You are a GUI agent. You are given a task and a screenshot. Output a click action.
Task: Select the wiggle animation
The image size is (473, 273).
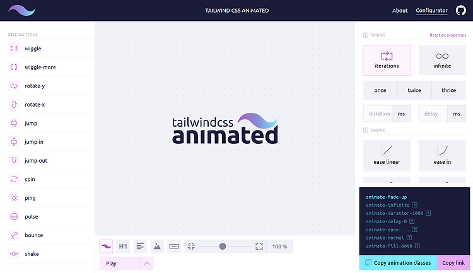coord(51,49)
